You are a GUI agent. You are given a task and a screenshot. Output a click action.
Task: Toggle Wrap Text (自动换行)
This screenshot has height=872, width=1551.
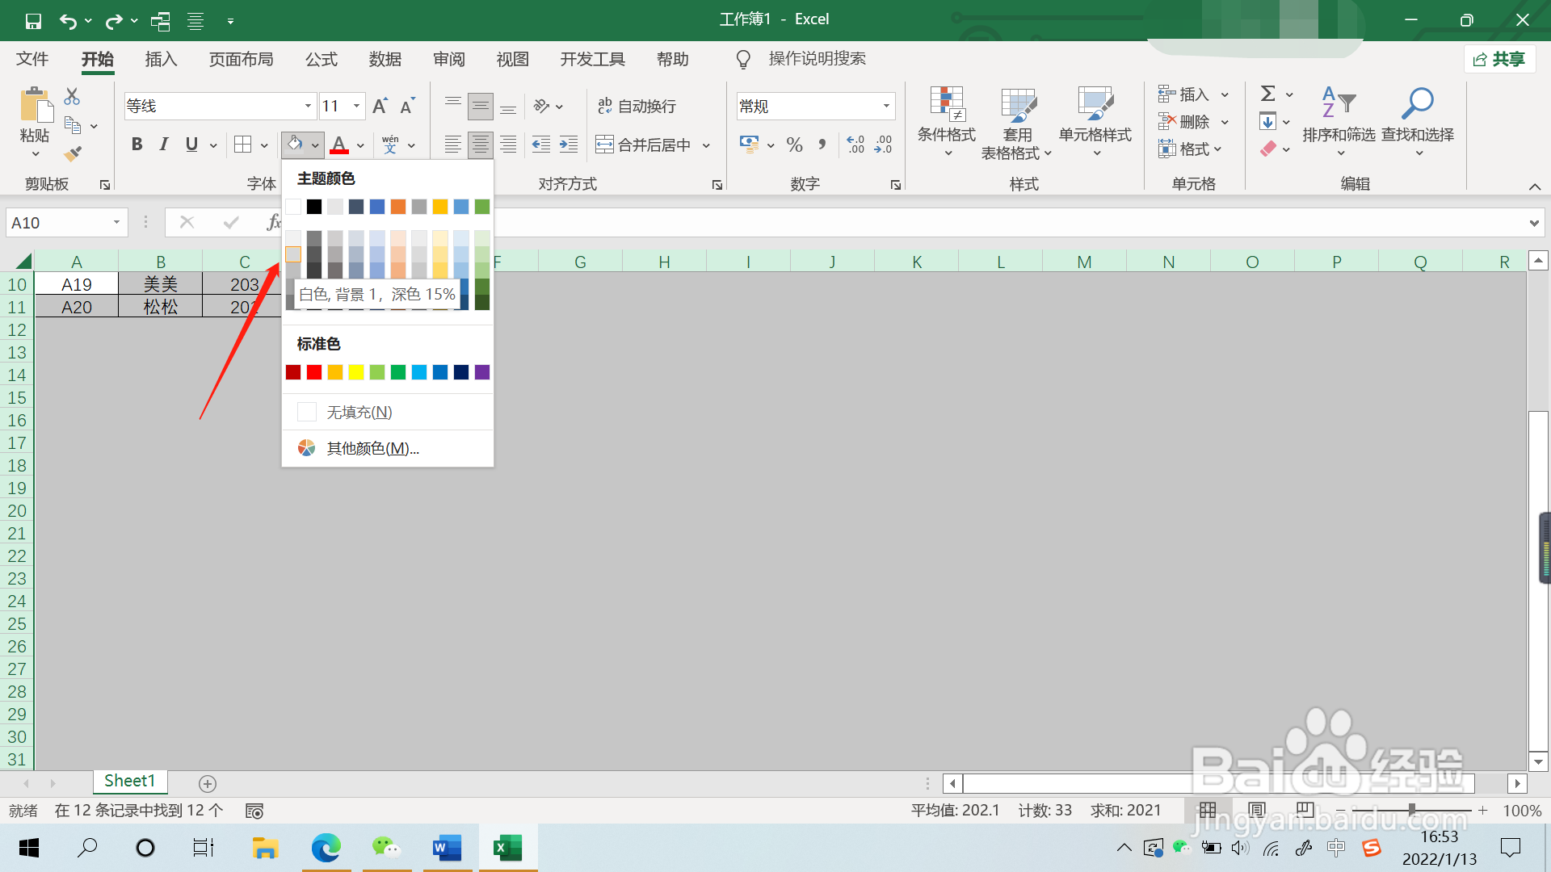637,106
